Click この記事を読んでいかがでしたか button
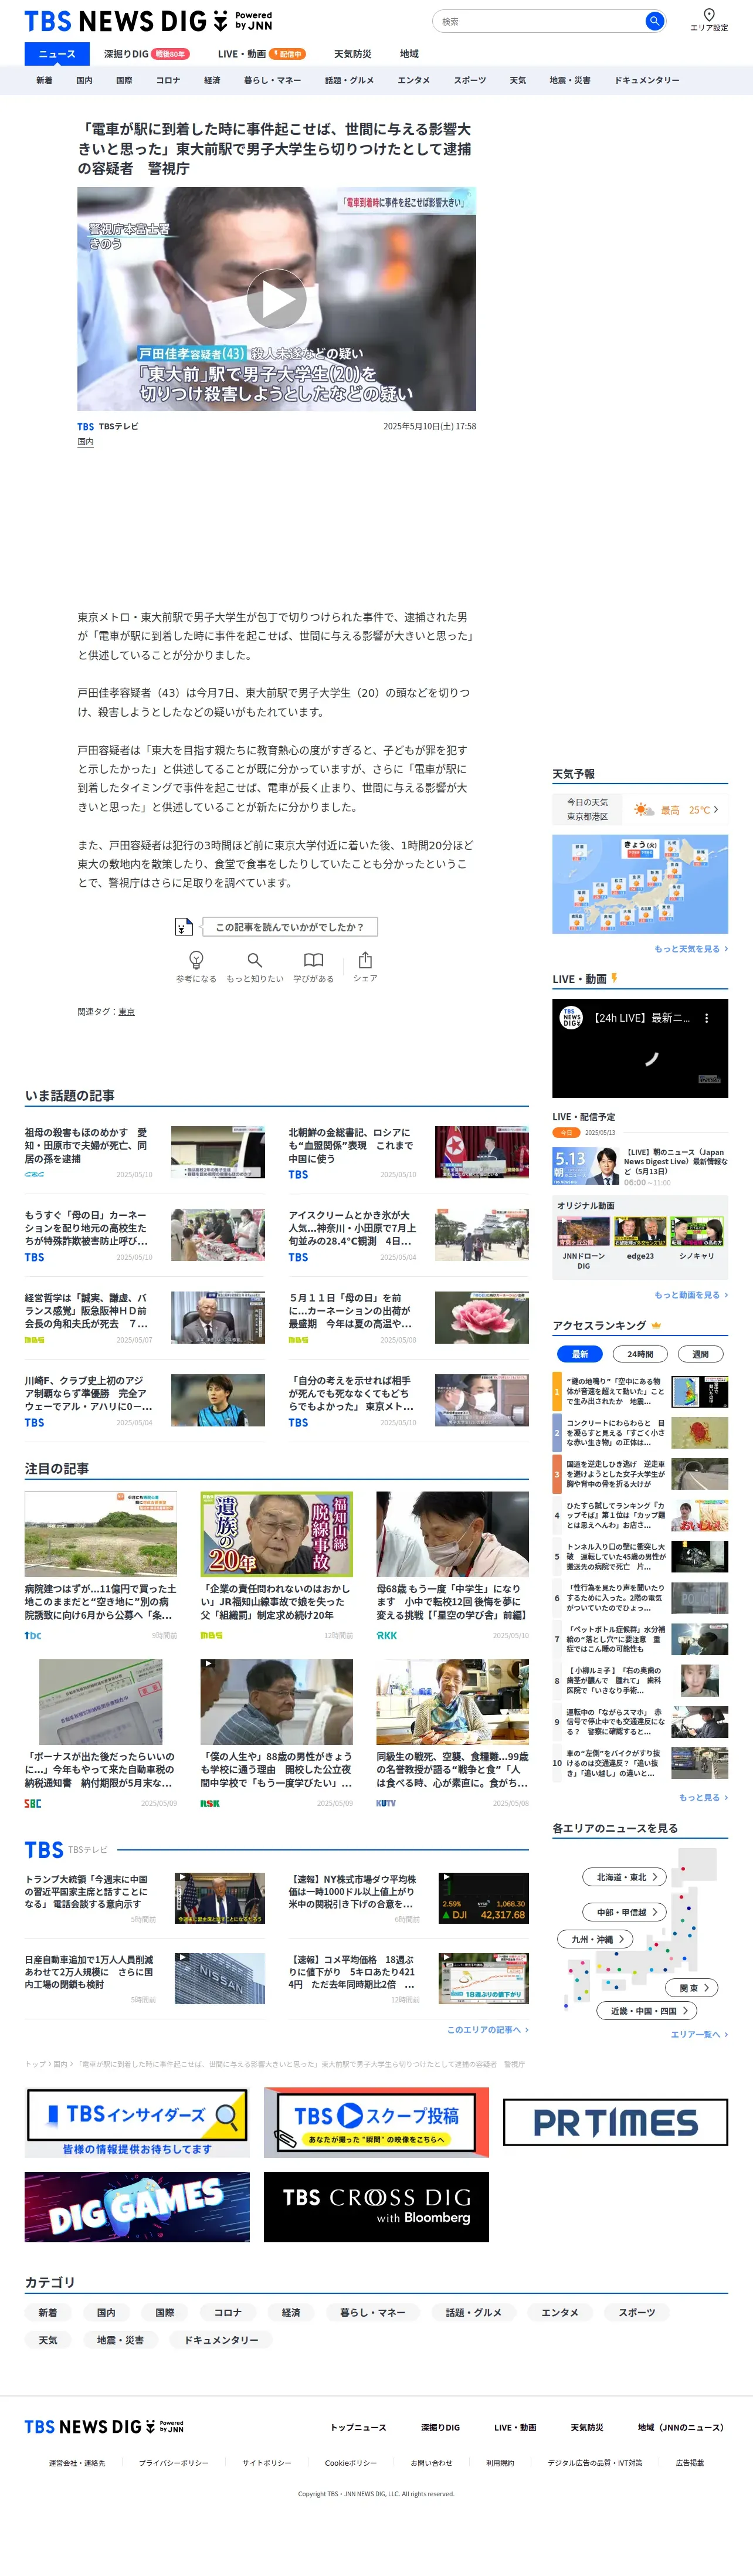 point(290,927)
